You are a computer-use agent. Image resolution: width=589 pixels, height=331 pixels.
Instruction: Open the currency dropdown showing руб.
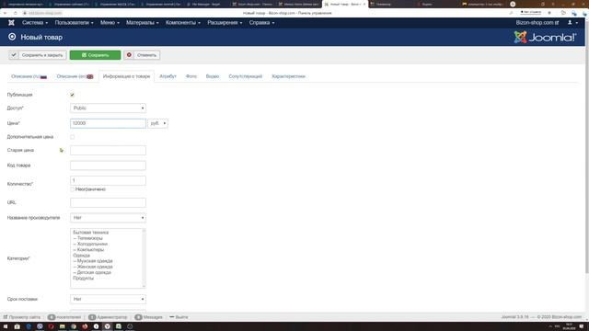click(157, 123)
